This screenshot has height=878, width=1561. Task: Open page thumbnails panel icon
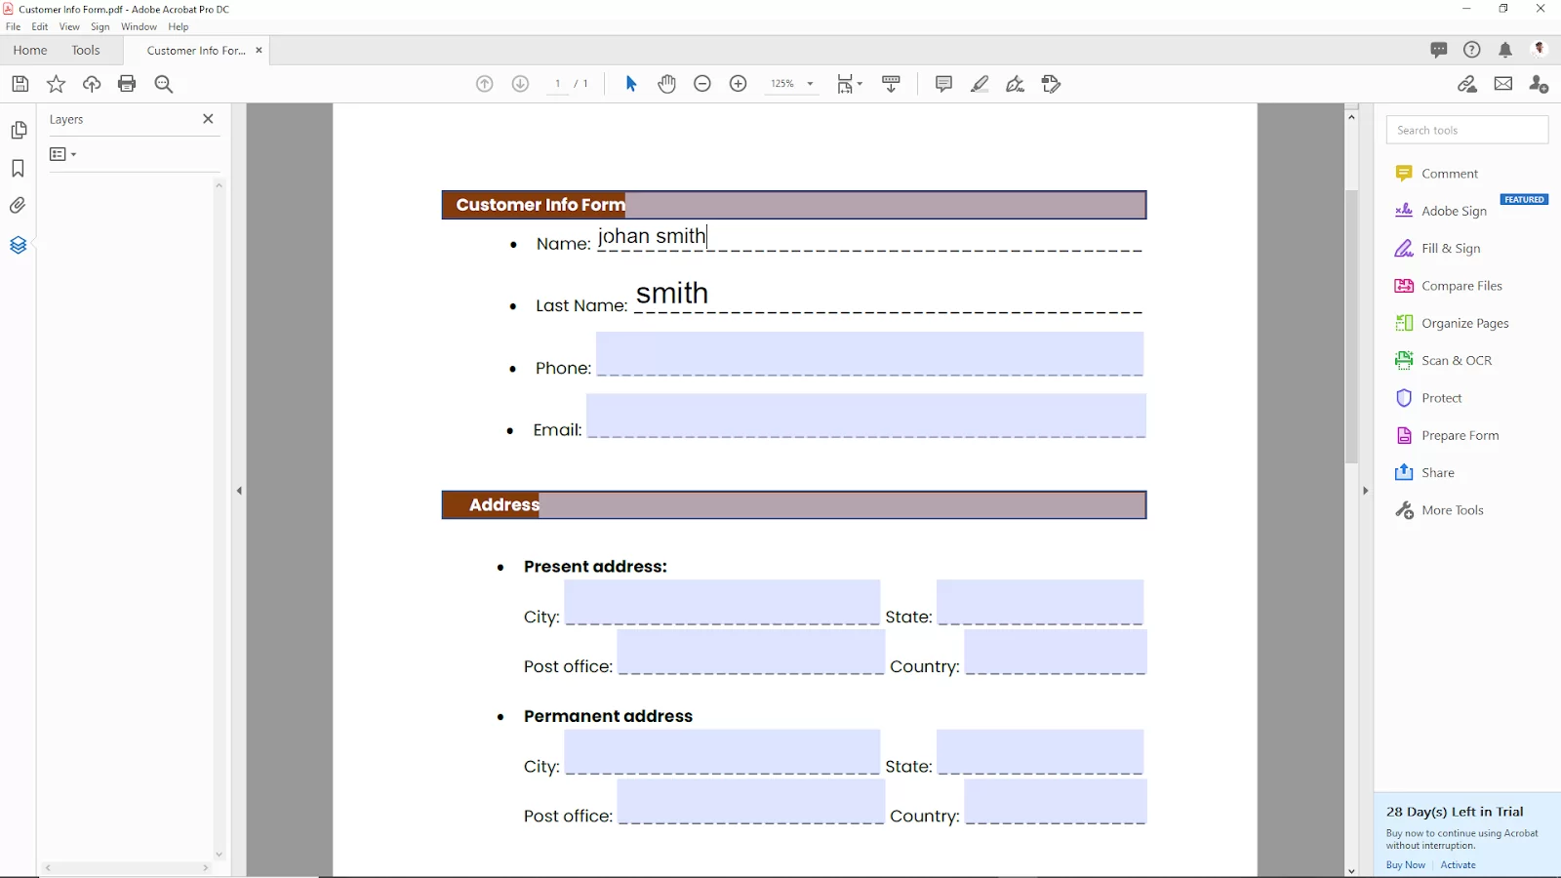[x=18, y=130]
